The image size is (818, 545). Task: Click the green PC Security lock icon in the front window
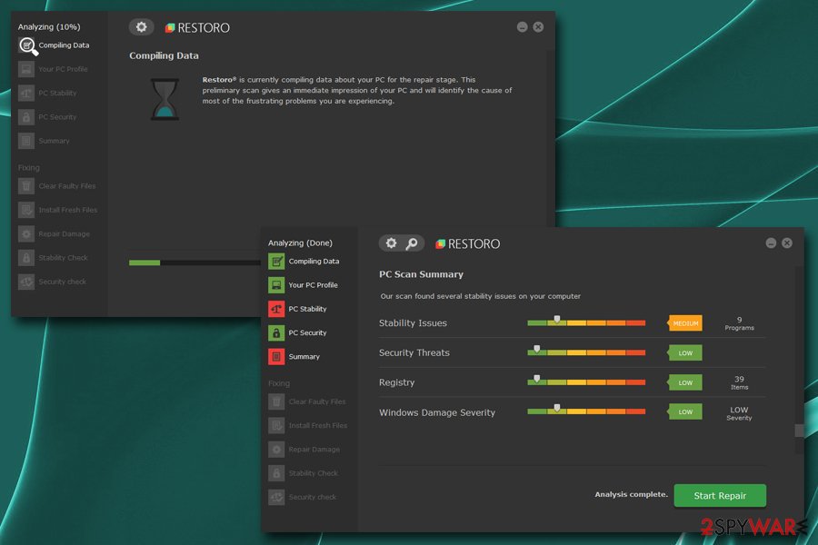tap(276, 332)
